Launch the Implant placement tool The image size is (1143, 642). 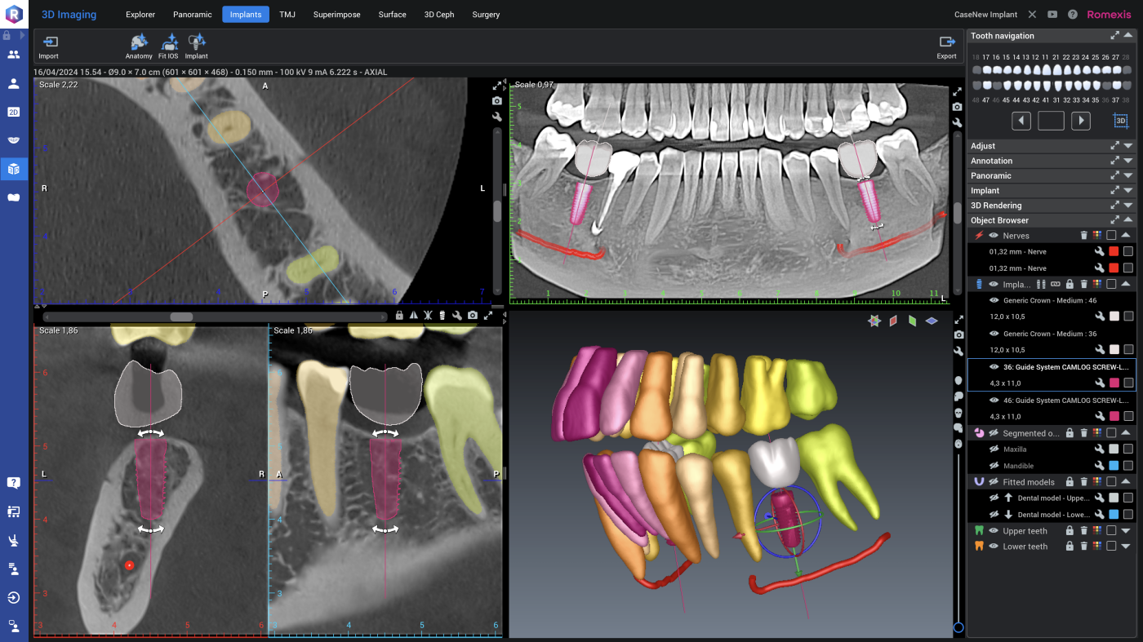[196, 45]
